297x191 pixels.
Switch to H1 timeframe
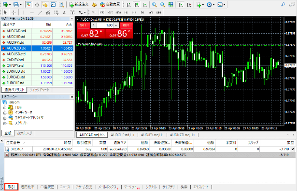click(x=126, y=13)
